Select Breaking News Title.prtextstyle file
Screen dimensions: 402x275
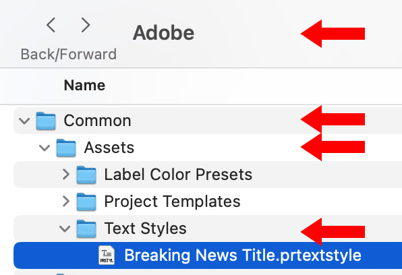[208, 255]
